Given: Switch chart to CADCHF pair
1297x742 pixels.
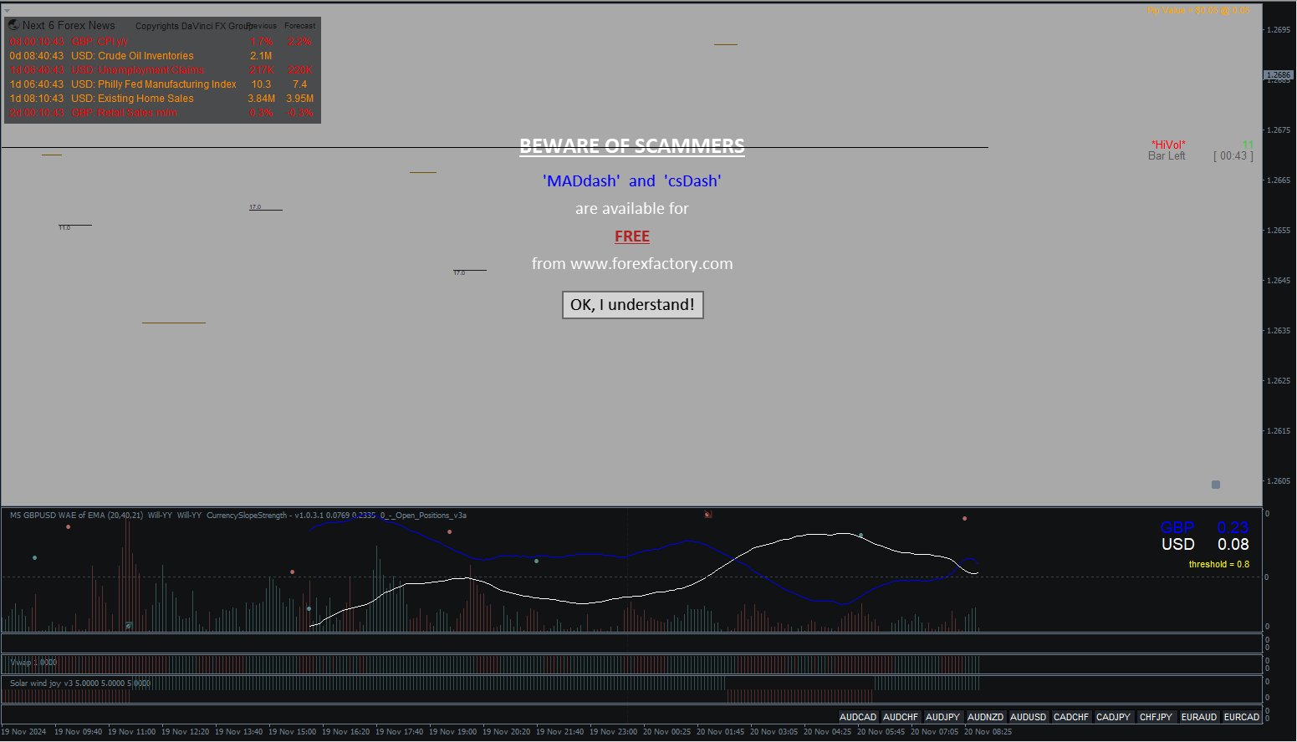Looking at the screenshot, I should tap(1071, 717).
